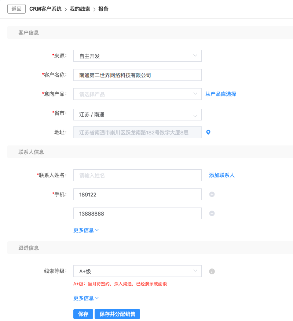The image size is (293, 321).
Task: Add another phone number with plus icon
Action: click(212, 194)
